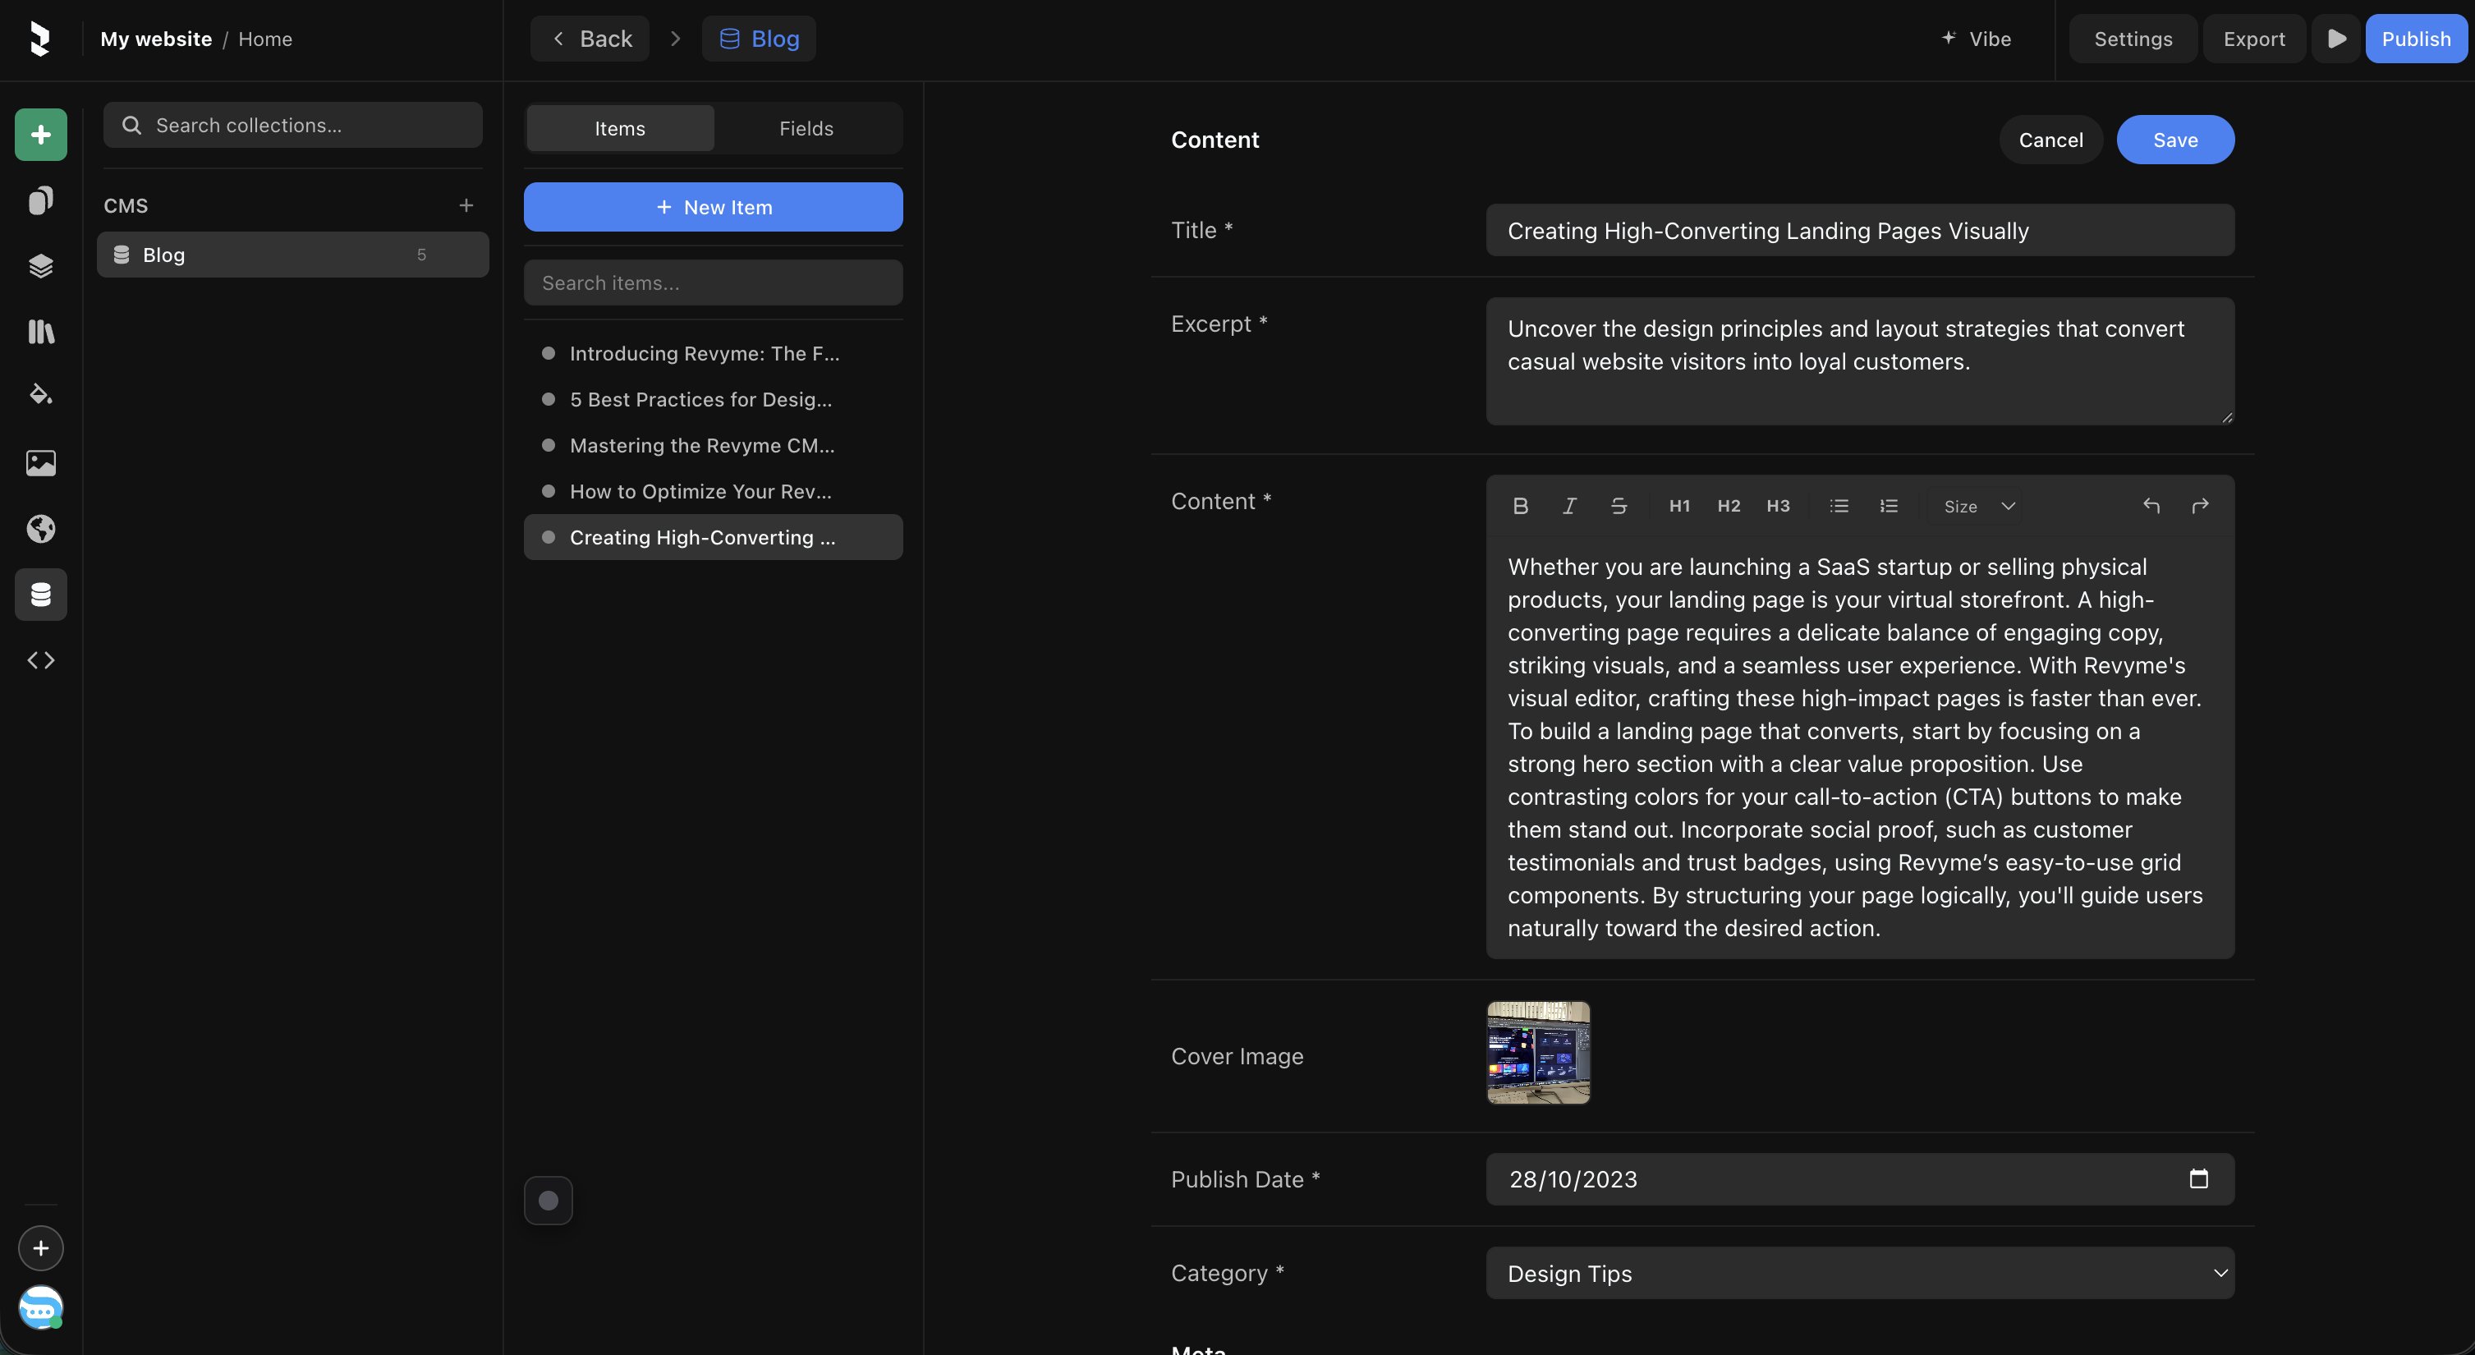Click the preview play button
Image resolution: width=2475 pixels, height=1355 pixels.
[x=2335, y=39]
